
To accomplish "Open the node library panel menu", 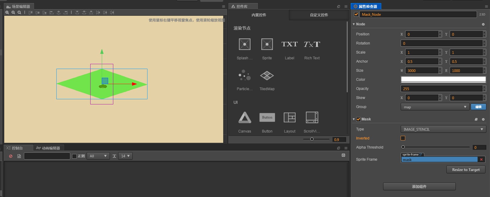I will coord(346,6).
